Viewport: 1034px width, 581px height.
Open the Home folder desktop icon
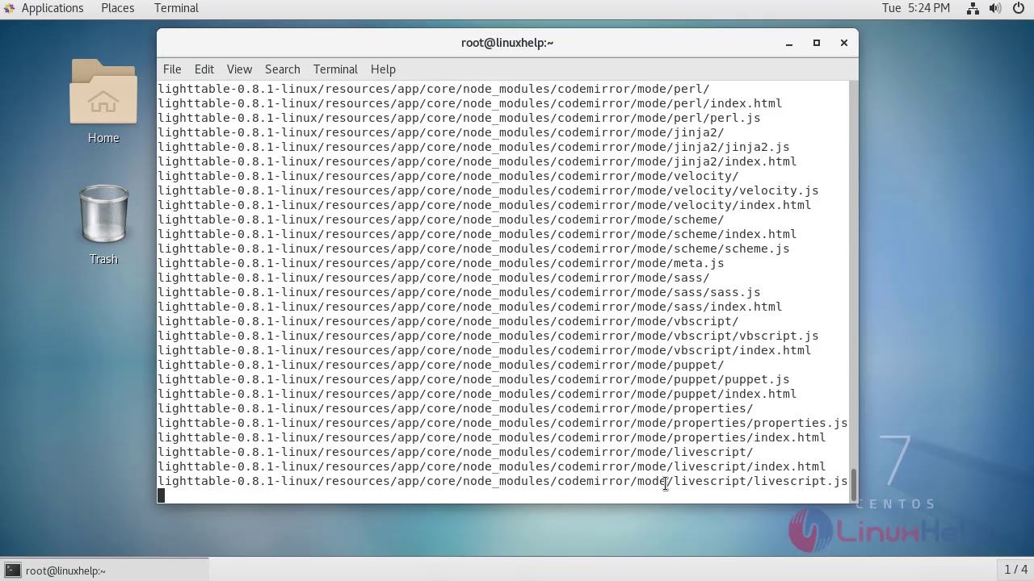point(103,101)
